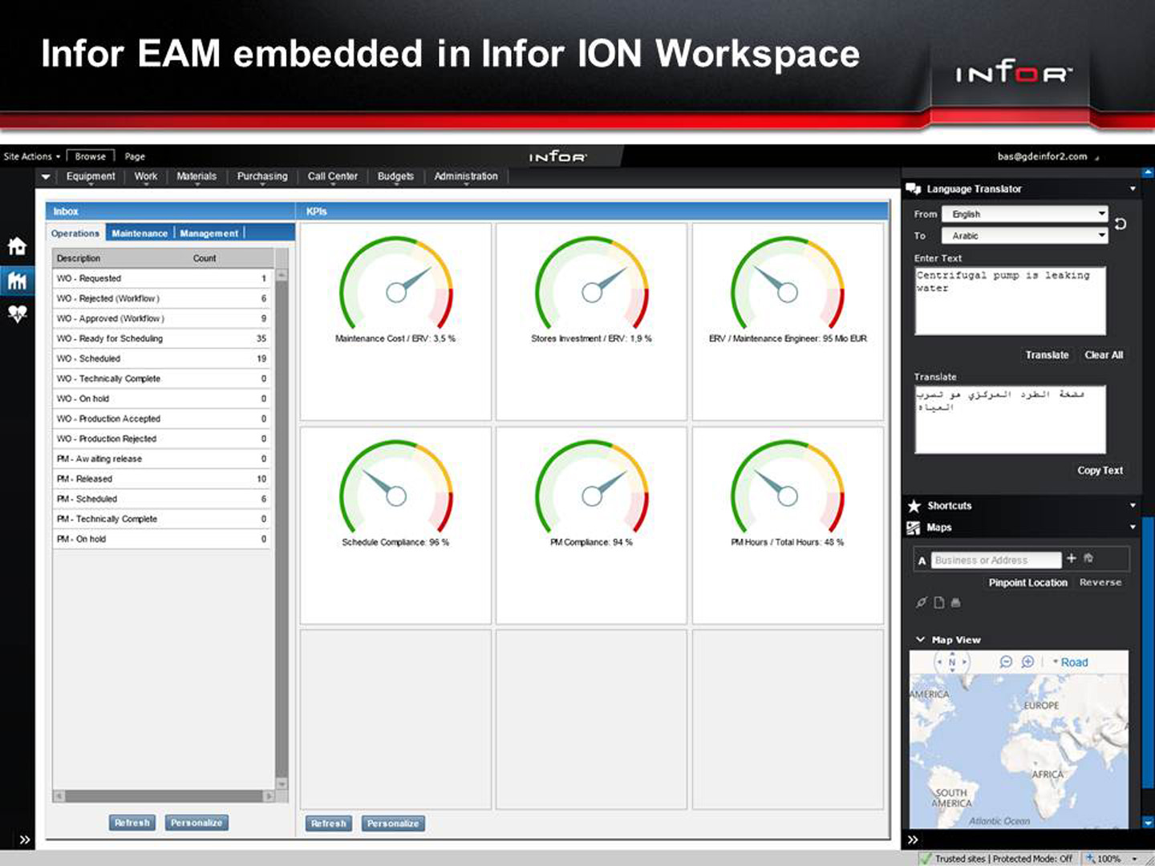Screen dimensions: 1155x866
Task: Click the Translate button
Action: click(x=1047, y=354)
